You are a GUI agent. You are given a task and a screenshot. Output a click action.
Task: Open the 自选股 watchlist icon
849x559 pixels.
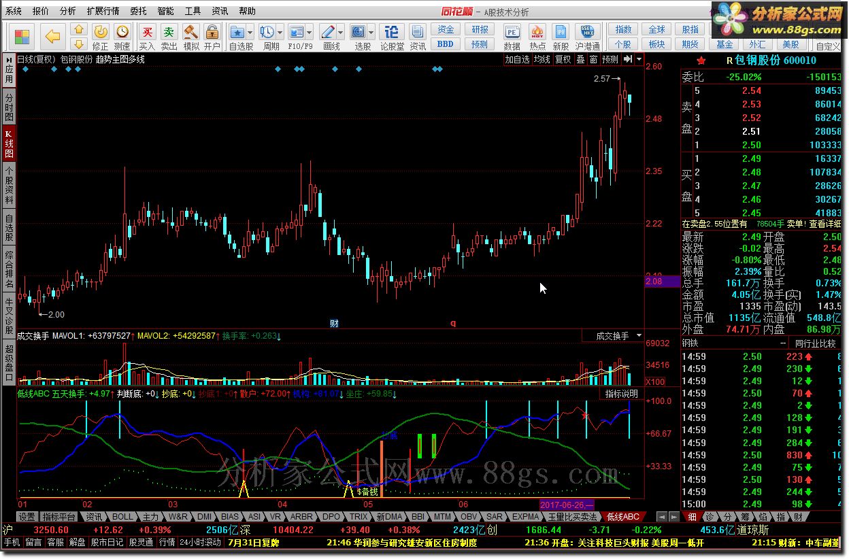pos(237,32)
